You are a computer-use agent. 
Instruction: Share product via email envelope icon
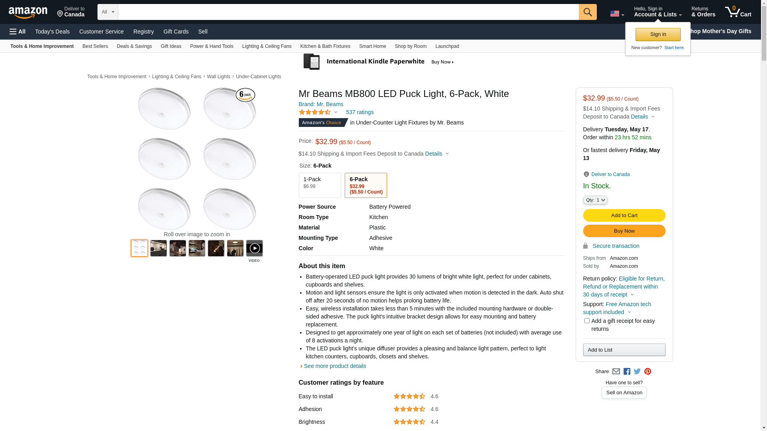(616, 372)
